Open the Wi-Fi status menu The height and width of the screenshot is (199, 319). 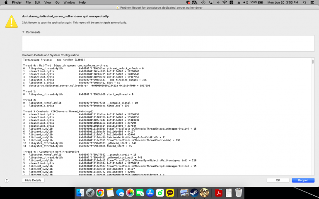[225, 2]
